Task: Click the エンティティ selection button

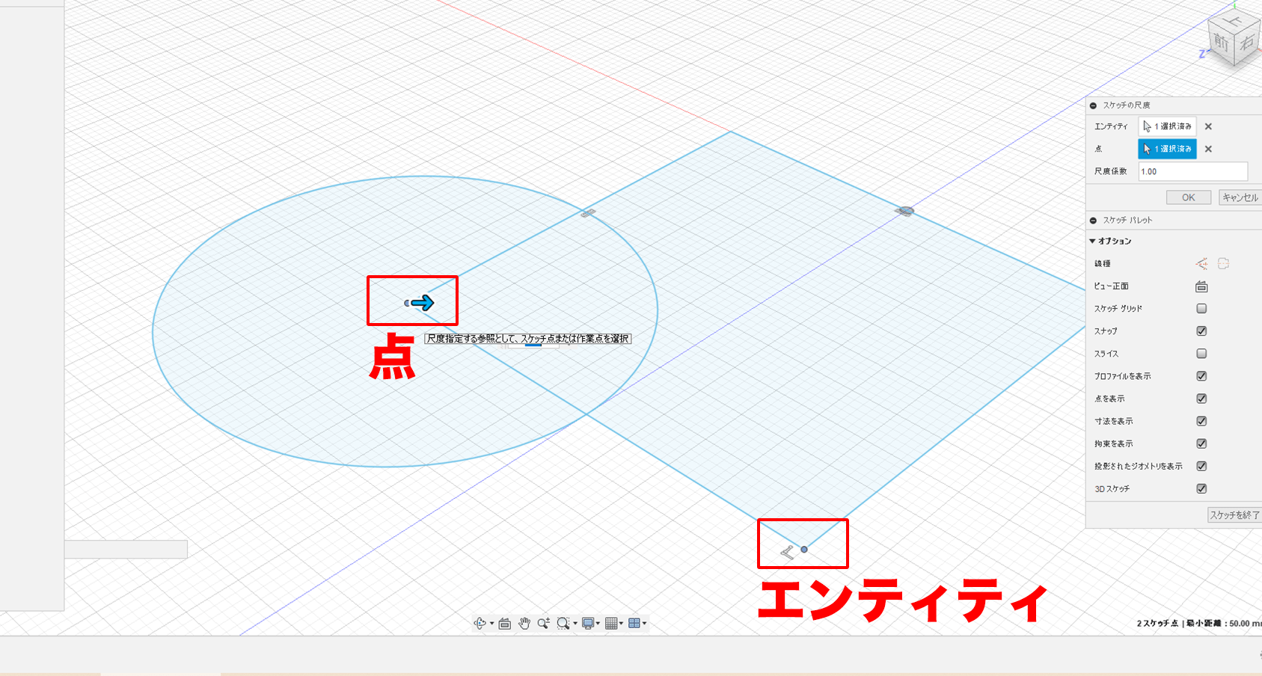Action: [1167, 126]
